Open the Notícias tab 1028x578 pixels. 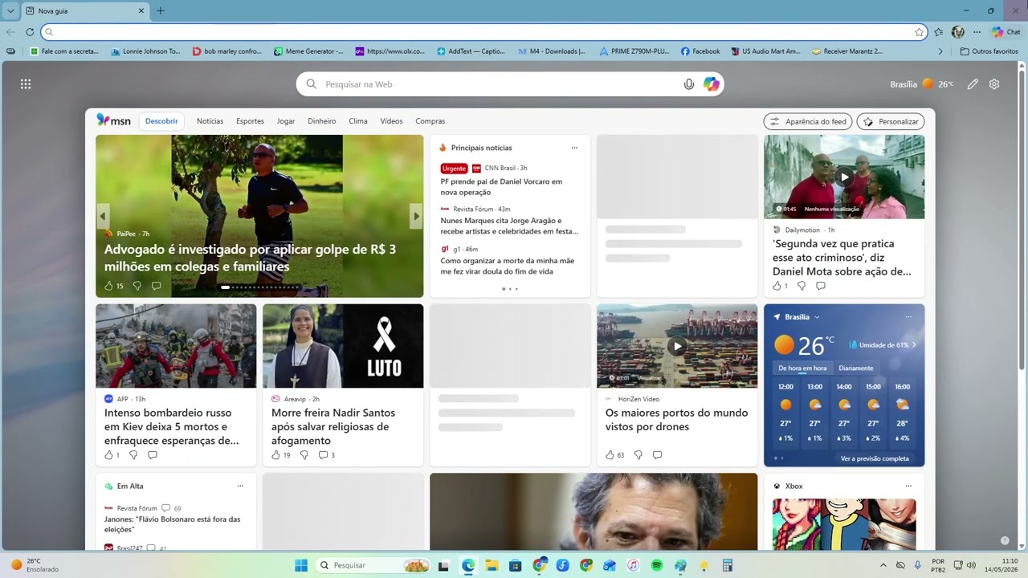tap(210, 121)
